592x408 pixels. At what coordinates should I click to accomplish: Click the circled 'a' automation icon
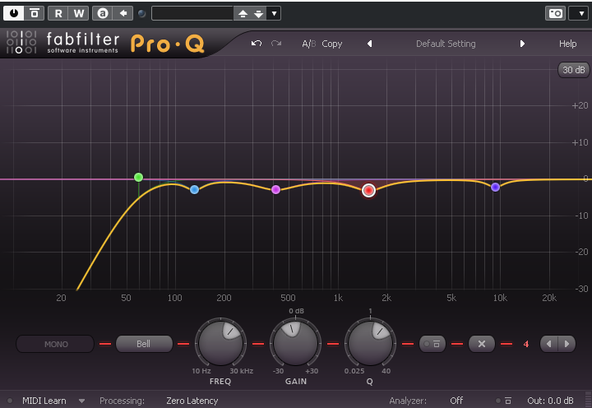click(103, 14)
